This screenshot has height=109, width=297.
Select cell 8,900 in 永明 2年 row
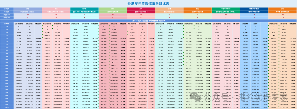(284, 30)
